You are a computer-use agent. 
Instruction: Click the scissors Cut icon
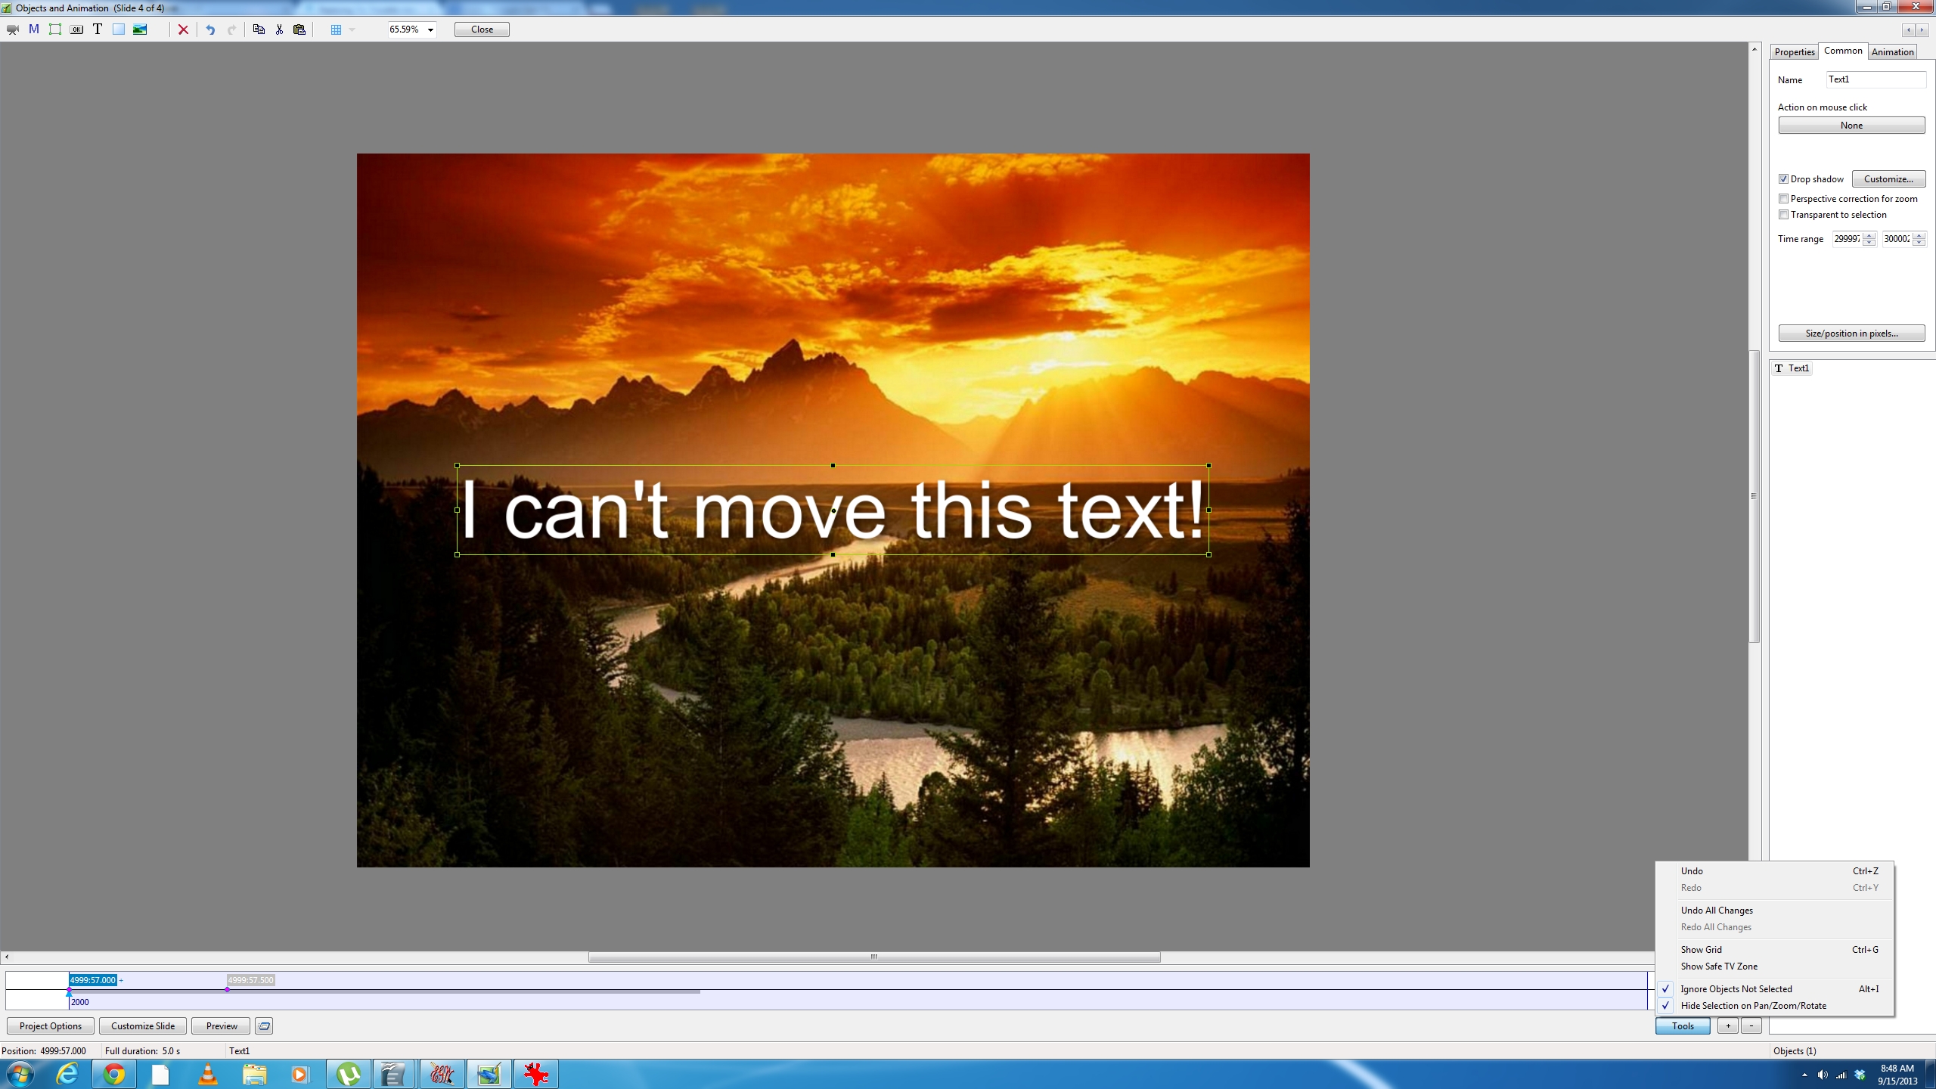[x=279, y=29]
